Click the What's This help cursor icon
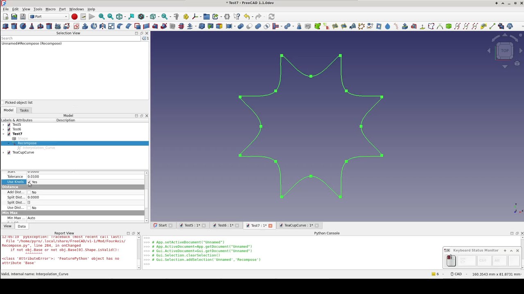 [237, 17]
